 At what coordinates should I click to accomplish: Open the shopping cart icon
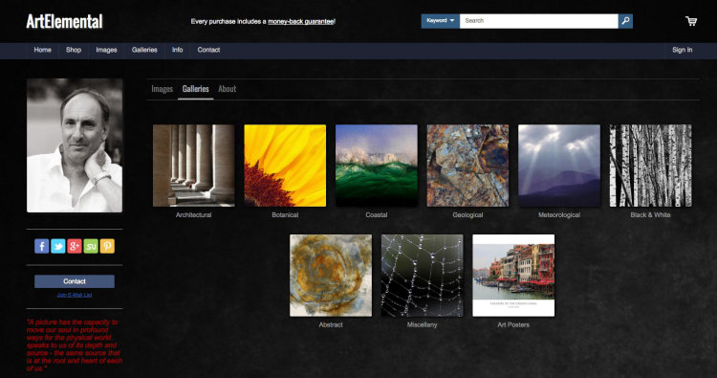pos(691,21)
